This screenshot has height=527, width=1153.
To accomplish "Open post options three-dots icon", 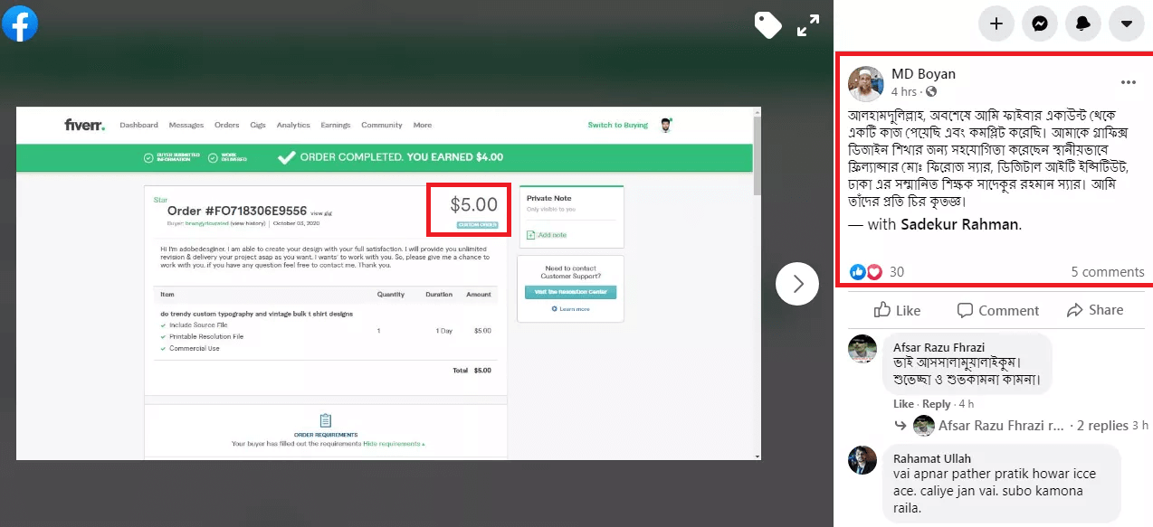I will (1128, 82).
